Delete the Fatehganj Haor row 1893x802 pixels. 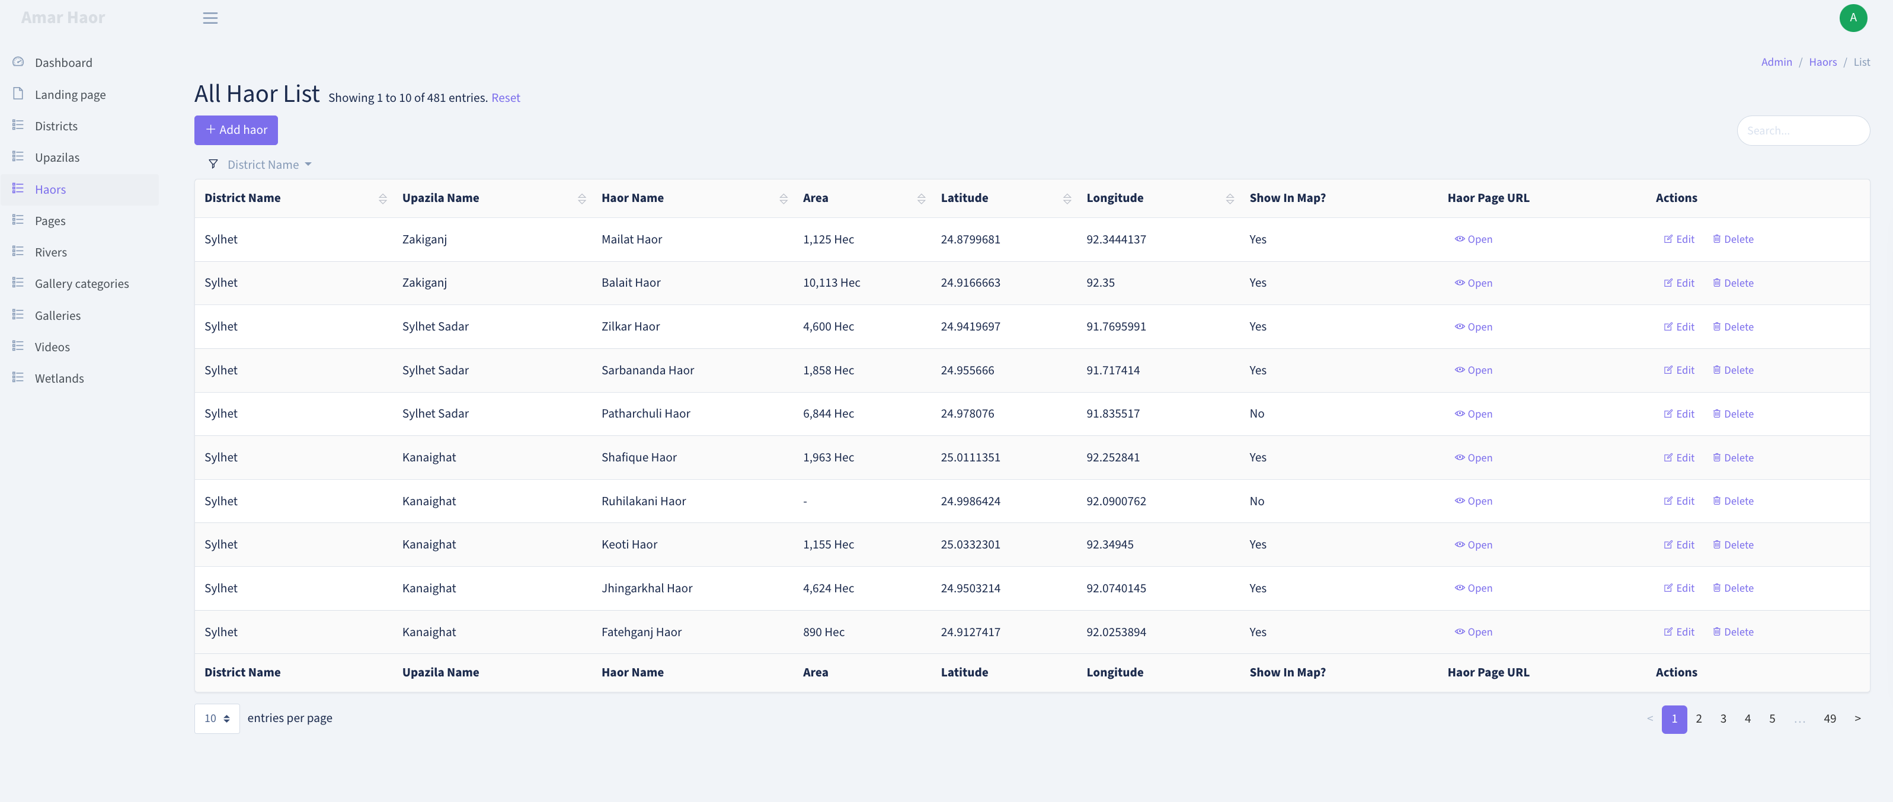click(x=1733, y=633)
